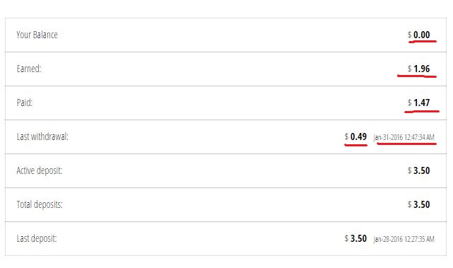Select the Active deposit $3.50 value
453x268 pixels.
(419, 170)
